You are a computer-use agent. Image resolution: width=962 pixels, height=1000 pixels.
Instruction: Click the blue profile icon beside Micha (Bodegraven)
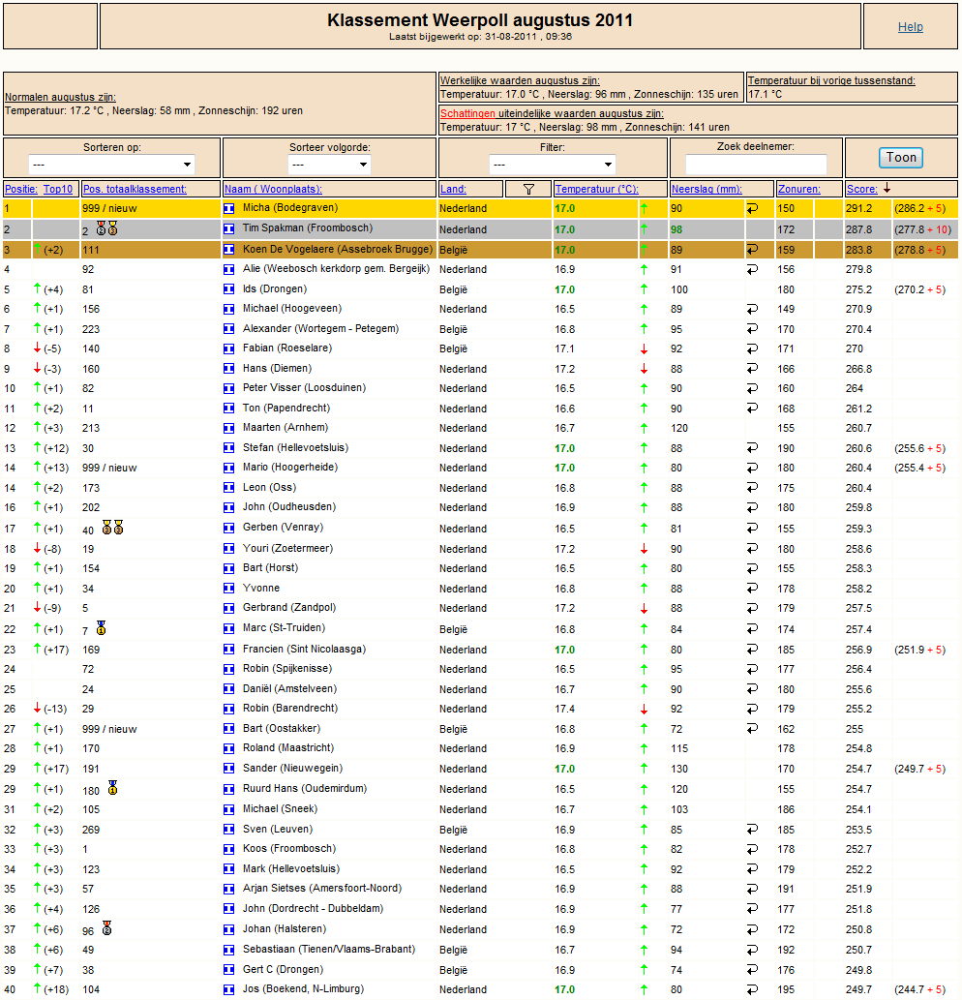[x=228, y=208]
